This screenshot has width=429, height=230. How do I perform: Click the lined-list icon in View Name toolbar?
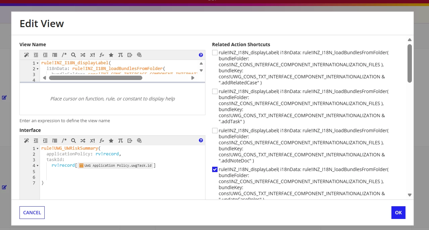tap(55, 55)
